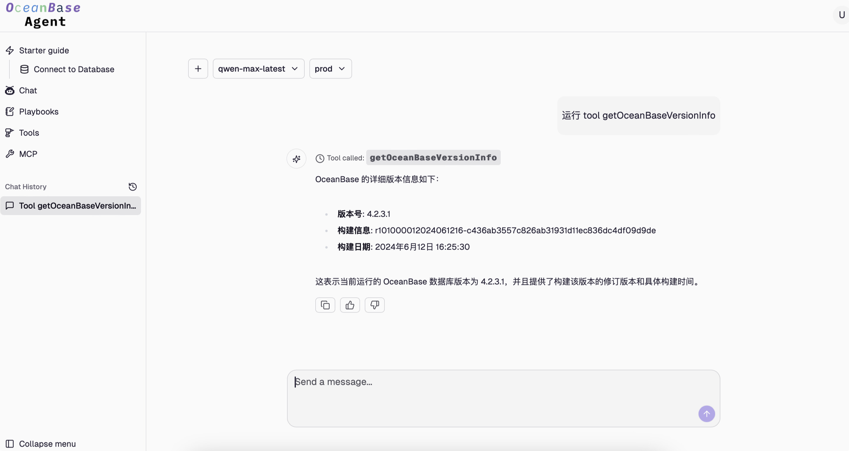This screenshot has height=451, width=849.
Task: Click the speech bubble icon of history item
Action: click(10, 206)
